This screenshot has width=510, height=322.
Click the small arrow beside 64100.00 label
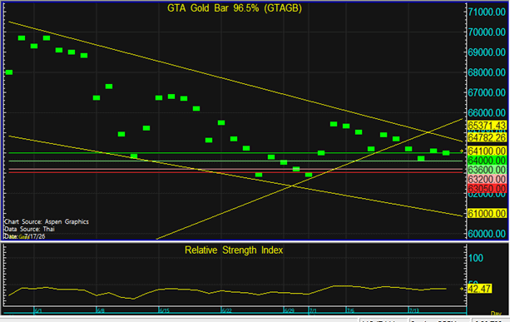pos(462,151)
